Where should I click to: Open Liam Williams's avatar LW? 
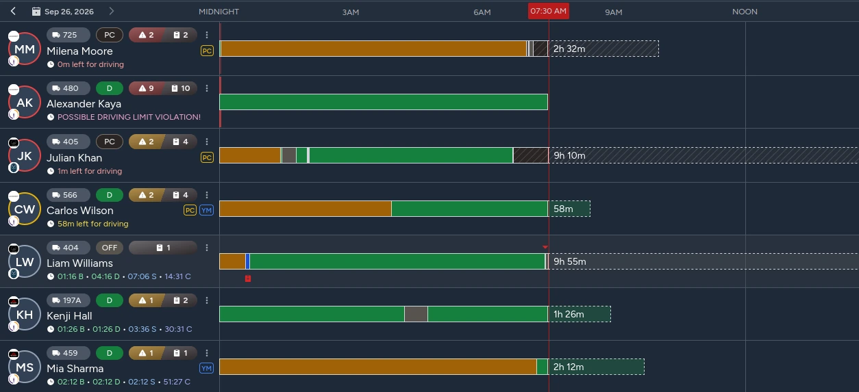point(25,261)
